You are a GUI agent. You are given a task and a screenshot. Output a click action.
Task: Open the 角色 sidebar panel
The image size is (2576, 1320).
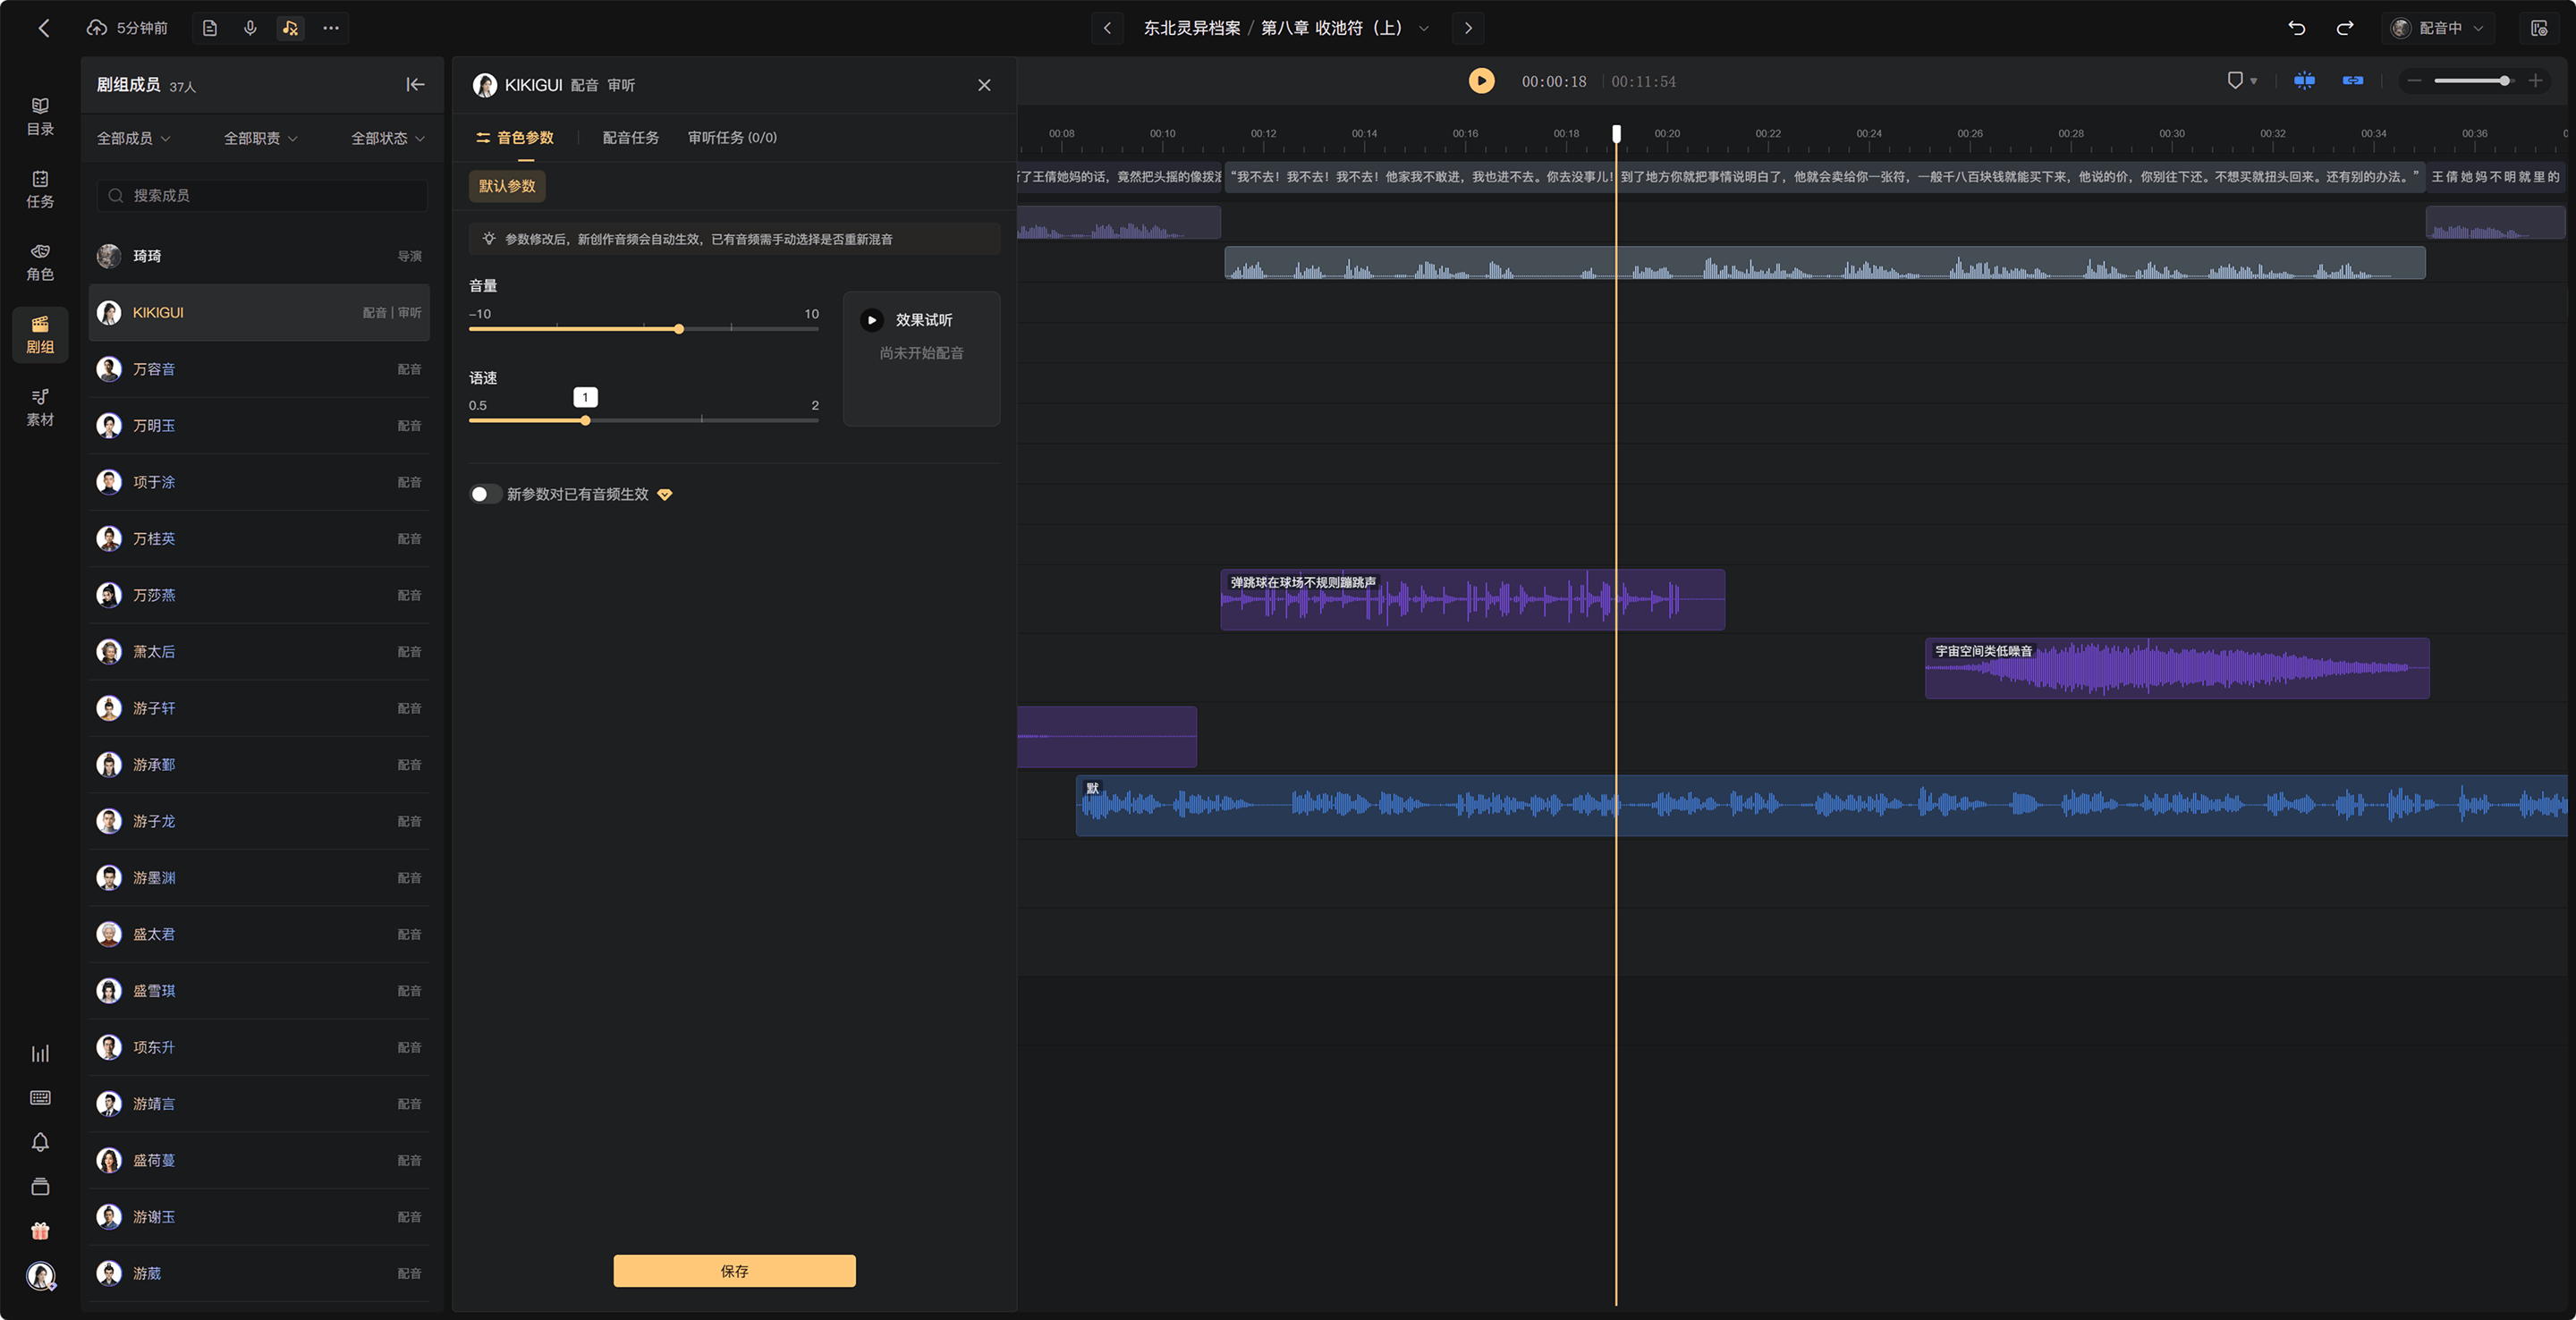(40, 262)
